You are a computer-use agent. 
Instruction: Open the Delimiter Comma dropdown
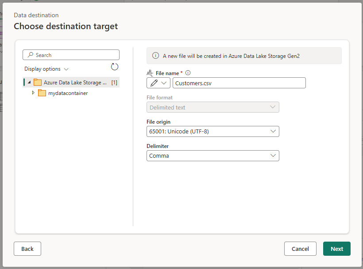(213, 155)
